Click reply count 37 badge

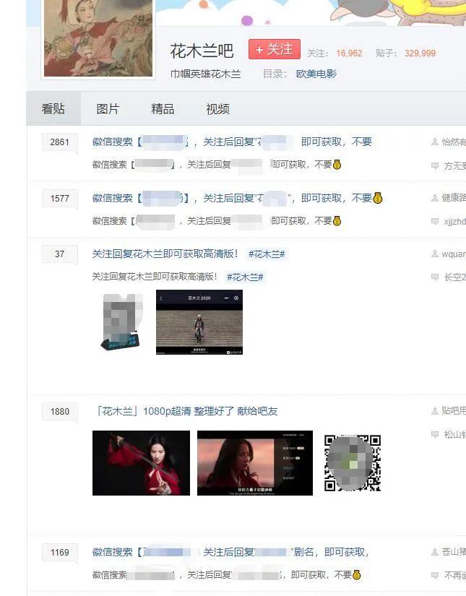pos(60,254)
